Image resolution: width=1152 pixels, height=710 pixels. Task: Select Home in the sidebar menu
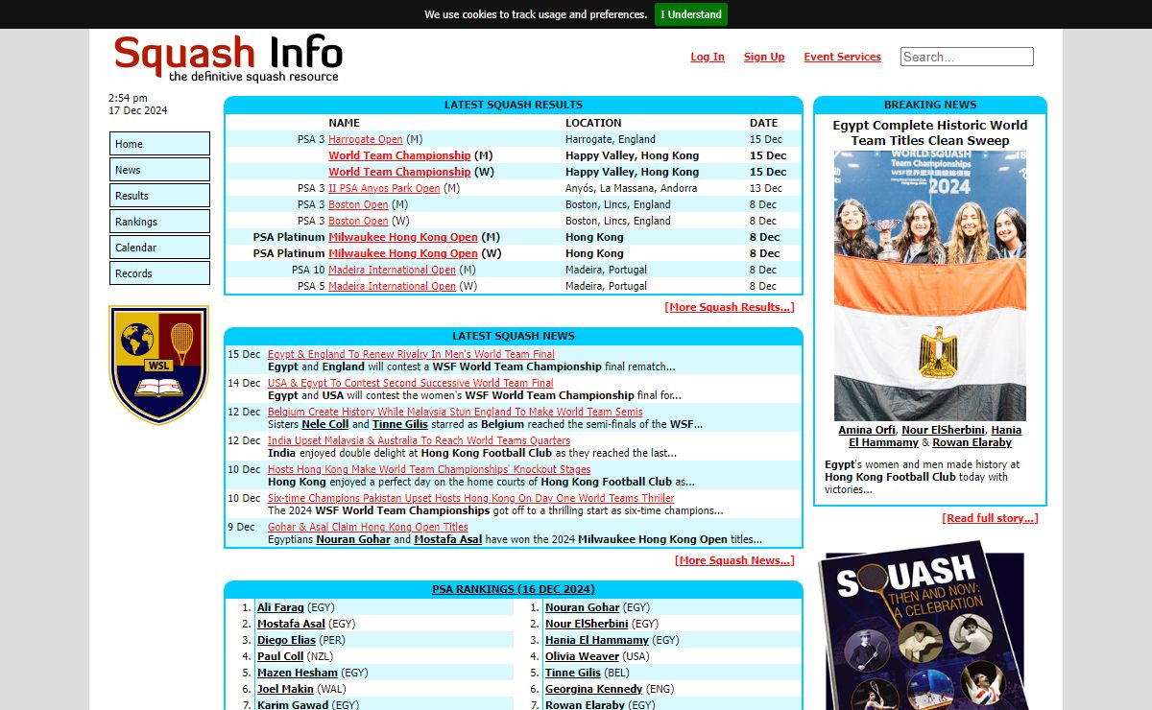point(159,144)
